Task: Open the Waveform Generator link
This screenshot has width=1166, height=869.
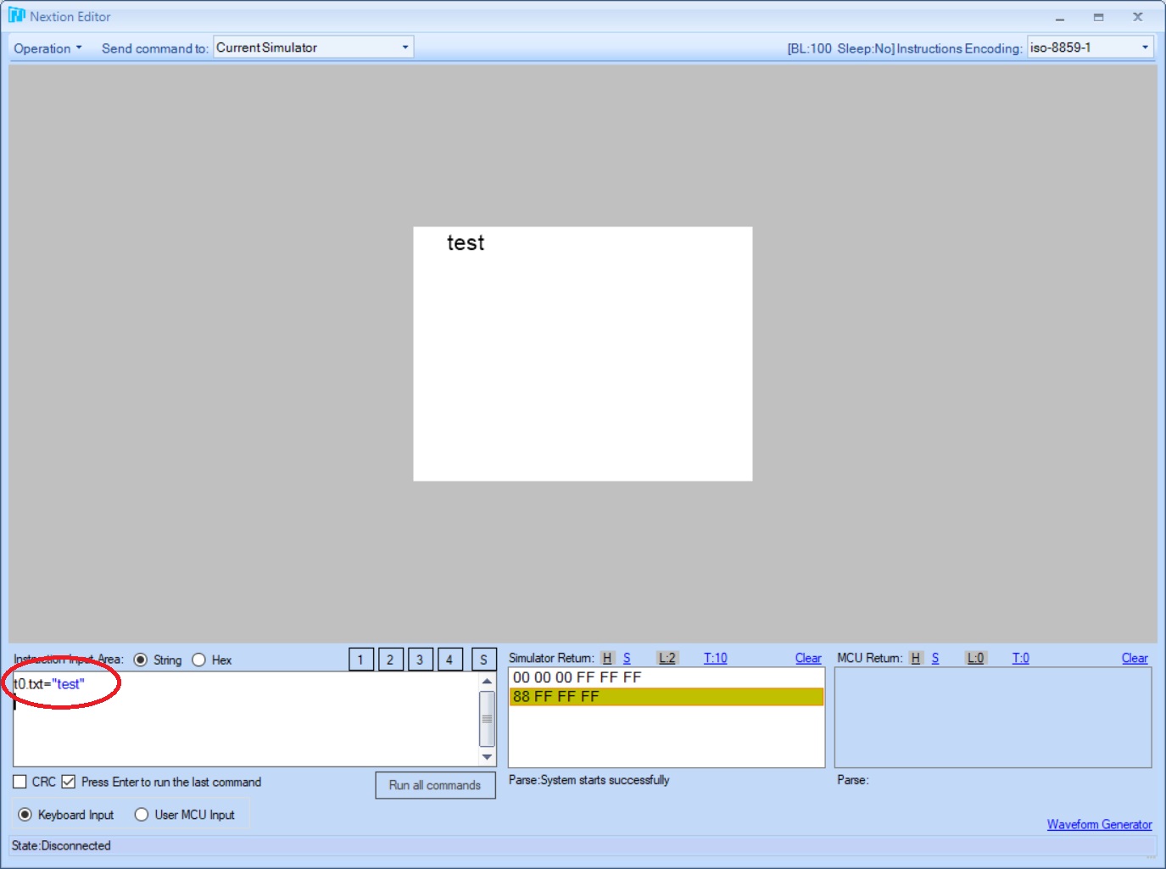Action: point(1099,824)
